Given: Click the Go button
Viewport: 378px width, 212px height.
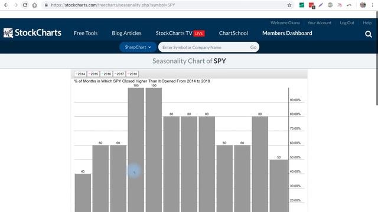Looking at the screenshot, I should tap(253, 47).
